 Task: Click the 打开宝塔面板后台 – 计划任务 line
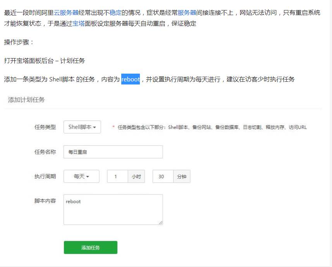click(x=45, y=61)
